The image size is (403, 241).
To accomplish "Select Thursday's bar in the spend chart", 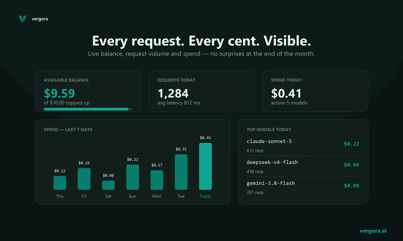I will tap(60, 183).
